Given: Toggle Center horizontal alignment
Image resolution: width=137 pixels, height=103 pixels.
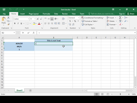Looking at the screenshot, I should click(x=49, y=23).
